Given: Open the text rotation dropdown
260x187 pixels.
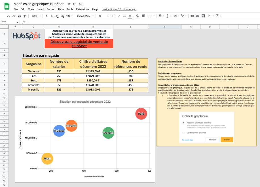Looking at the screenshot, I should coord(184,16).
